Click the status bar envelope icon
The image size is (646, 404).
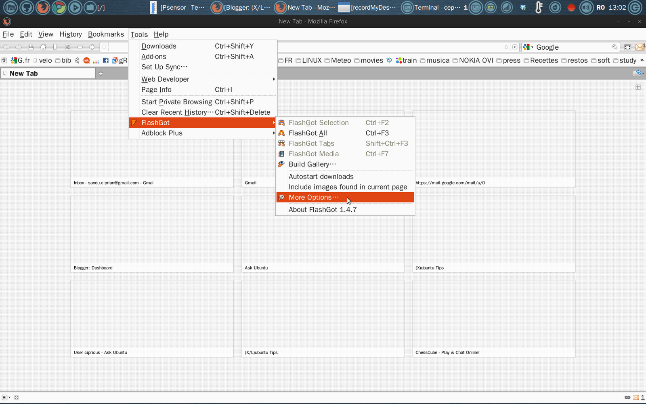point(636,398)
